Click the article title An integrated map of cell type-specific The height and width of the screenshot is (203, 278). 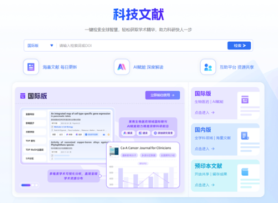pos(81,115)
